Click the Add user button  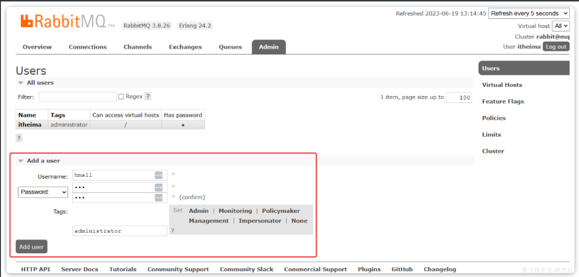click(x=32, y=247)
